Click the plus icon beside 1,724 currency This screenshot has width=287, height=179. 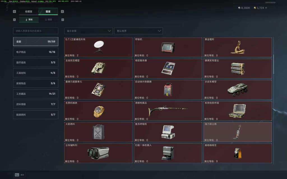tap(266, 8)
